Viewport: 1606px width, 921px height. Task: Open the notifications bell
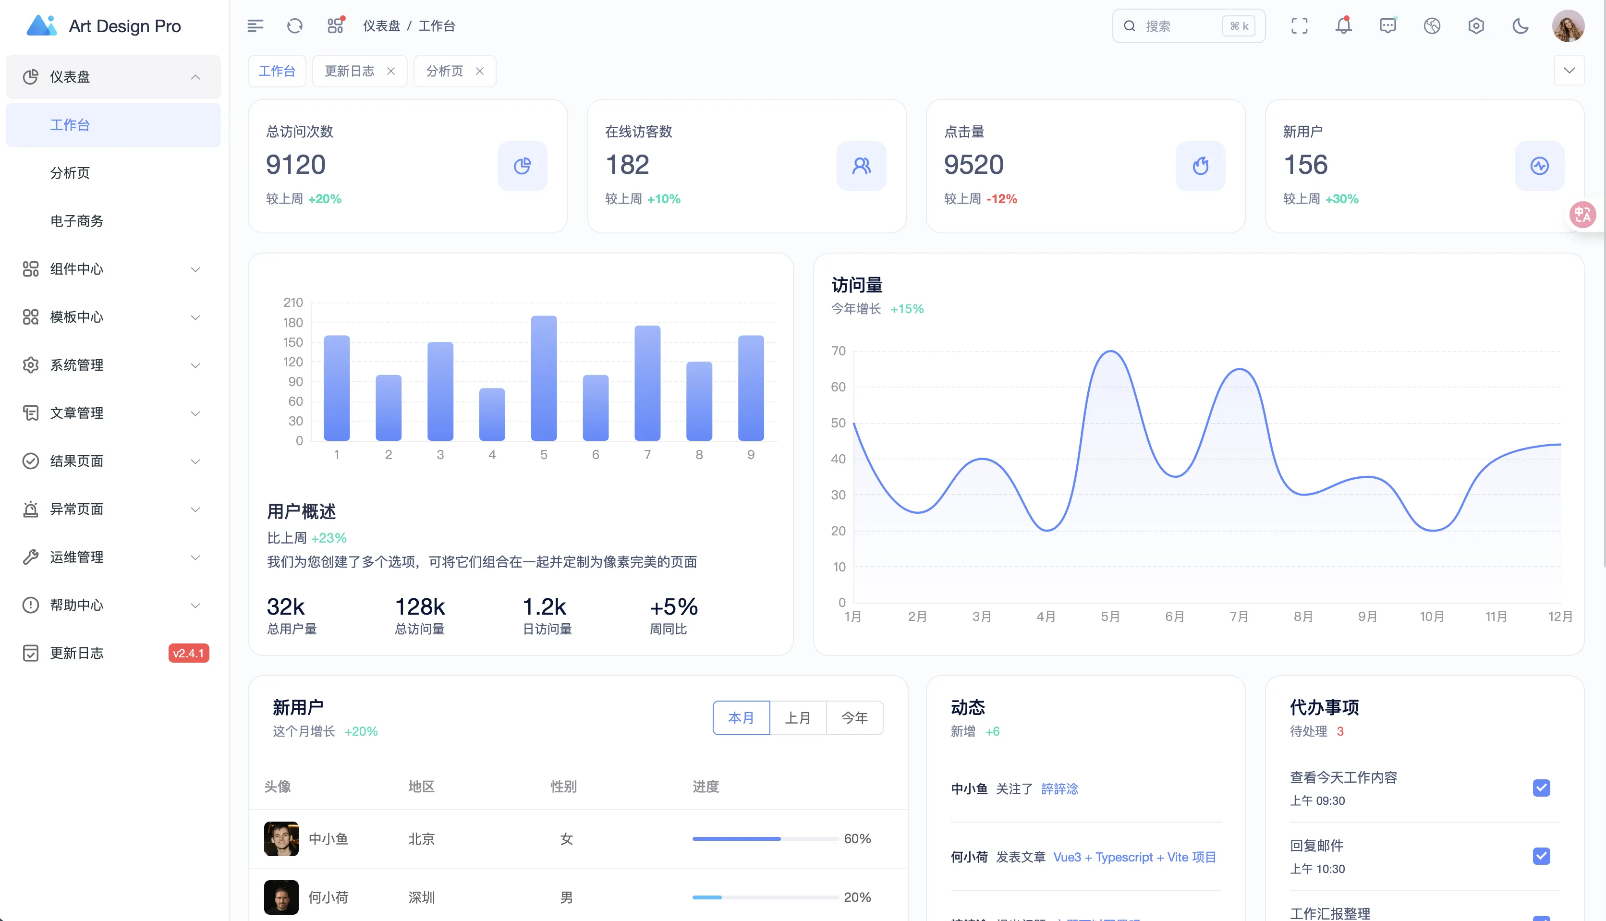1343,26
